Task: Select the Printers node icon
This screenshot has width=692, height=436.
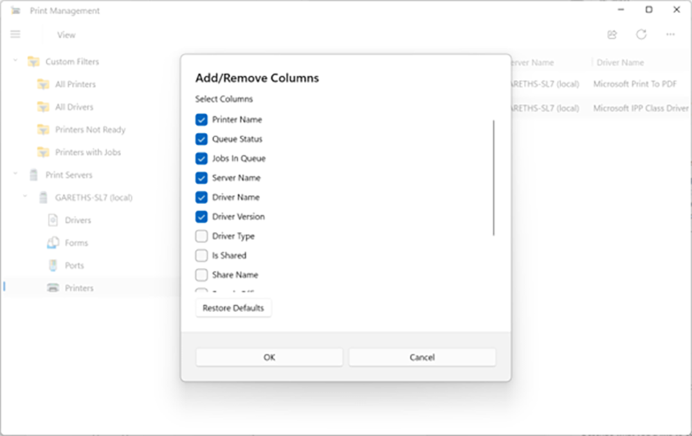Action: pyautogui.click(x=53, y=288)
